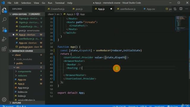Open the Run menu
Viewport: 190px width, 107px height.
[x=50, y=3]
